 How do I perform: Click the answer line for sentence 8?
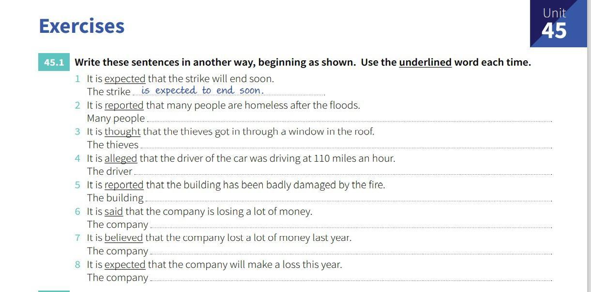pos(351,278)
